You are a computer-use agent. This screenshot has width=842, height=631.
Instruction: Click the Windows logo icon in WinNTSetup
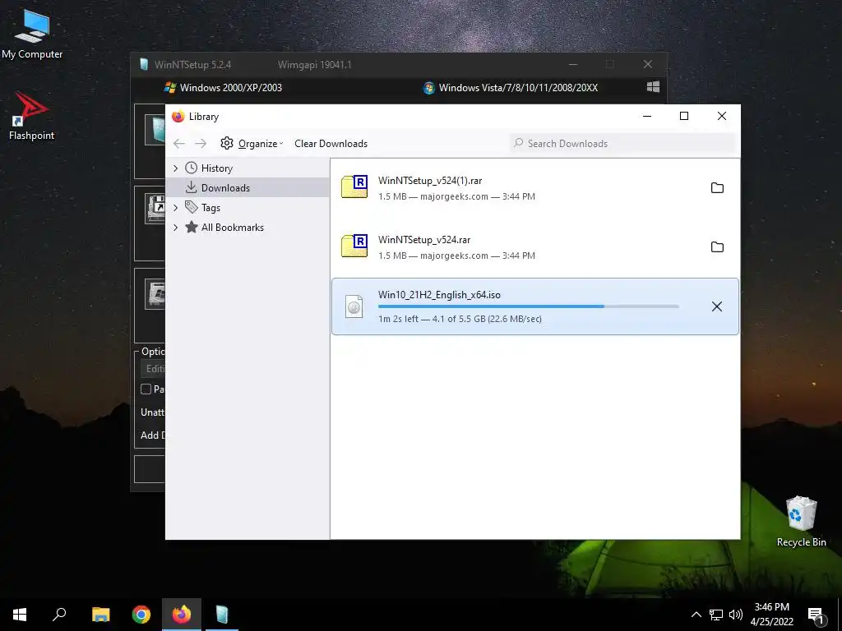click(653, 87)
